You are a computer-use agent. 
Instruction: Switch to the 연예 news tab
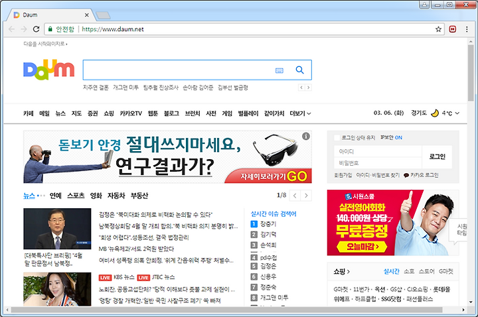coord(56,196)
